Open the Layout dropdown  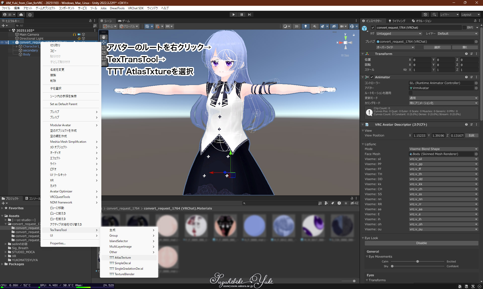click(470, 15)
